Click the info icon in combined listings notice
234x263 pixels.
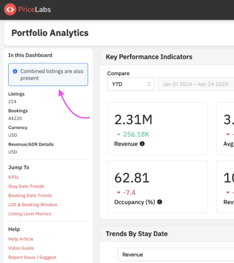tap(15, 71)
